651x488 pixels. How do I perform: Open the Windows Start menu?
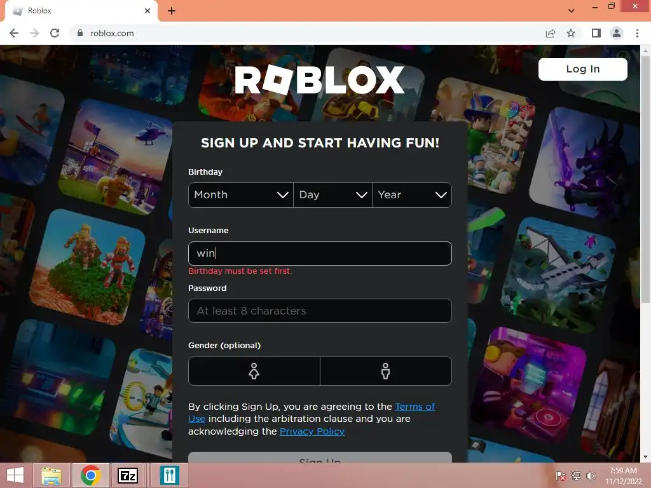click(15, 475)
